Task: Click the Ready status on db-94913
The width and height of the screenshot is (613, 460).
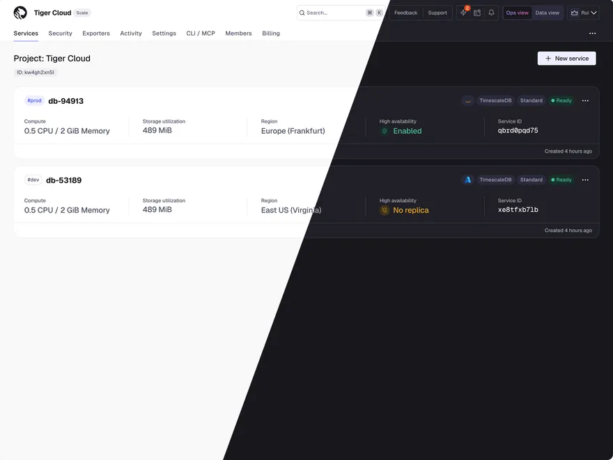Action: pos(561,100)
